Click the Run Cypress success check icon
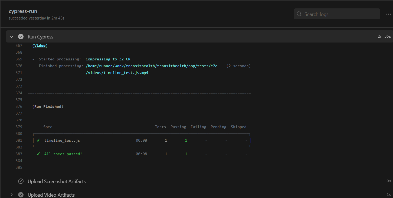 click(21, 37)
